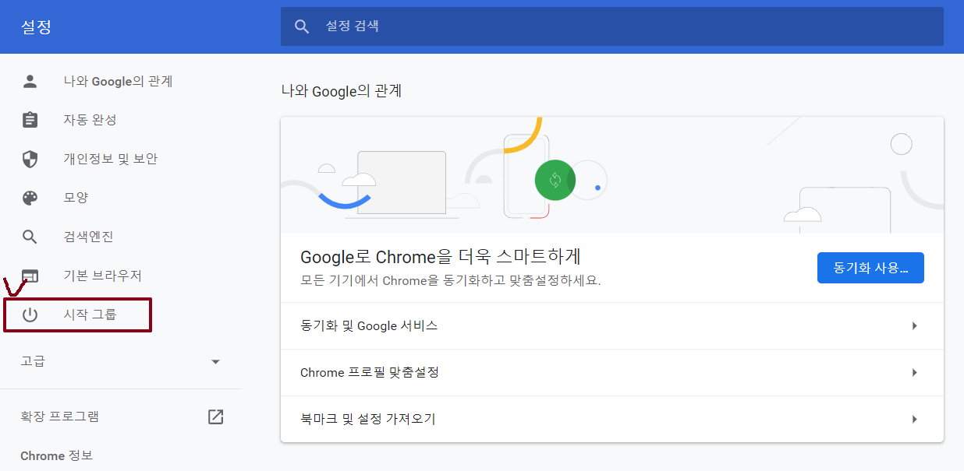The height and width of the screenshot is (471, 964).
Task: Focus the 설정 검색 input field
Action: tap(612, 26)
